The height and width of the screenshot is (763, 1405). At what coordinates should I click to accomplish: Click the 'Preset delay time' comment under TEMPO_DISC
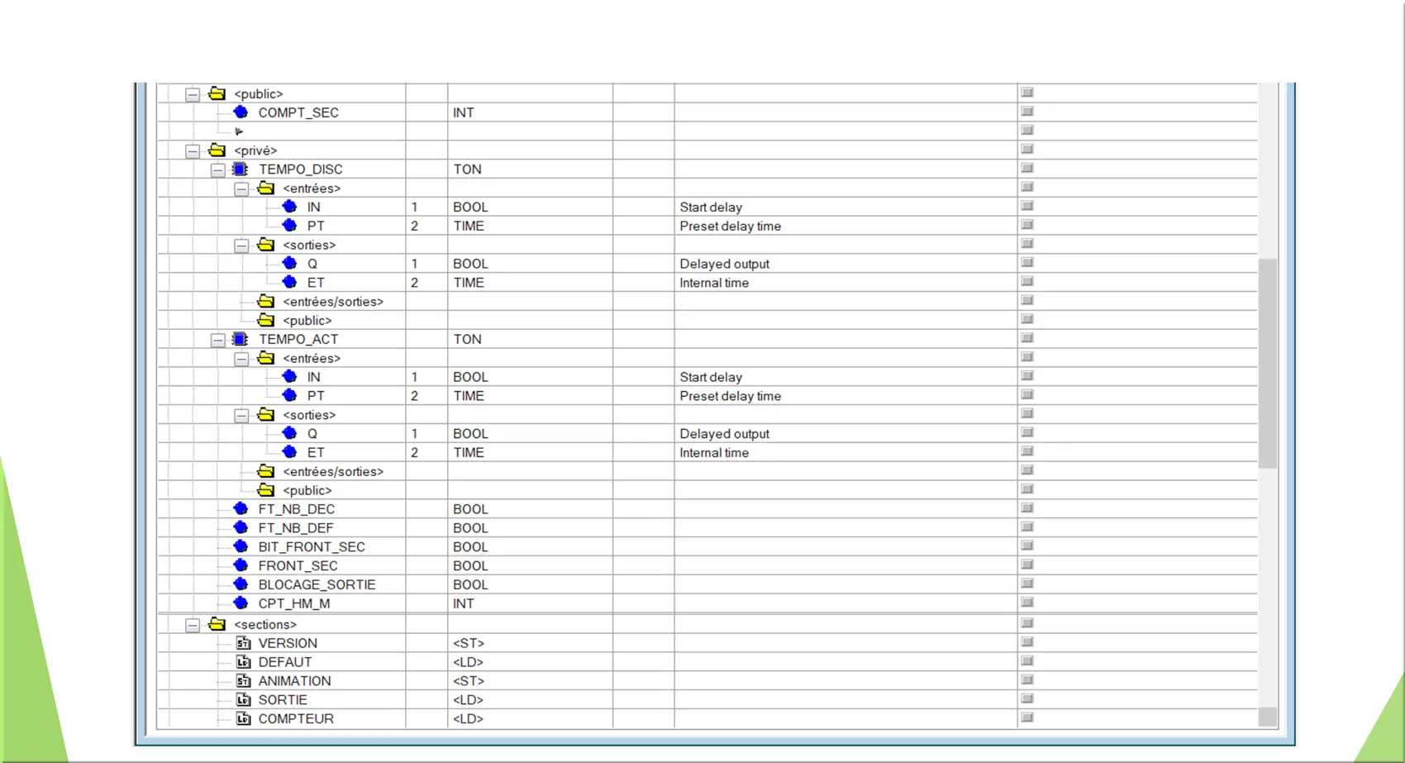coord(730,226)
